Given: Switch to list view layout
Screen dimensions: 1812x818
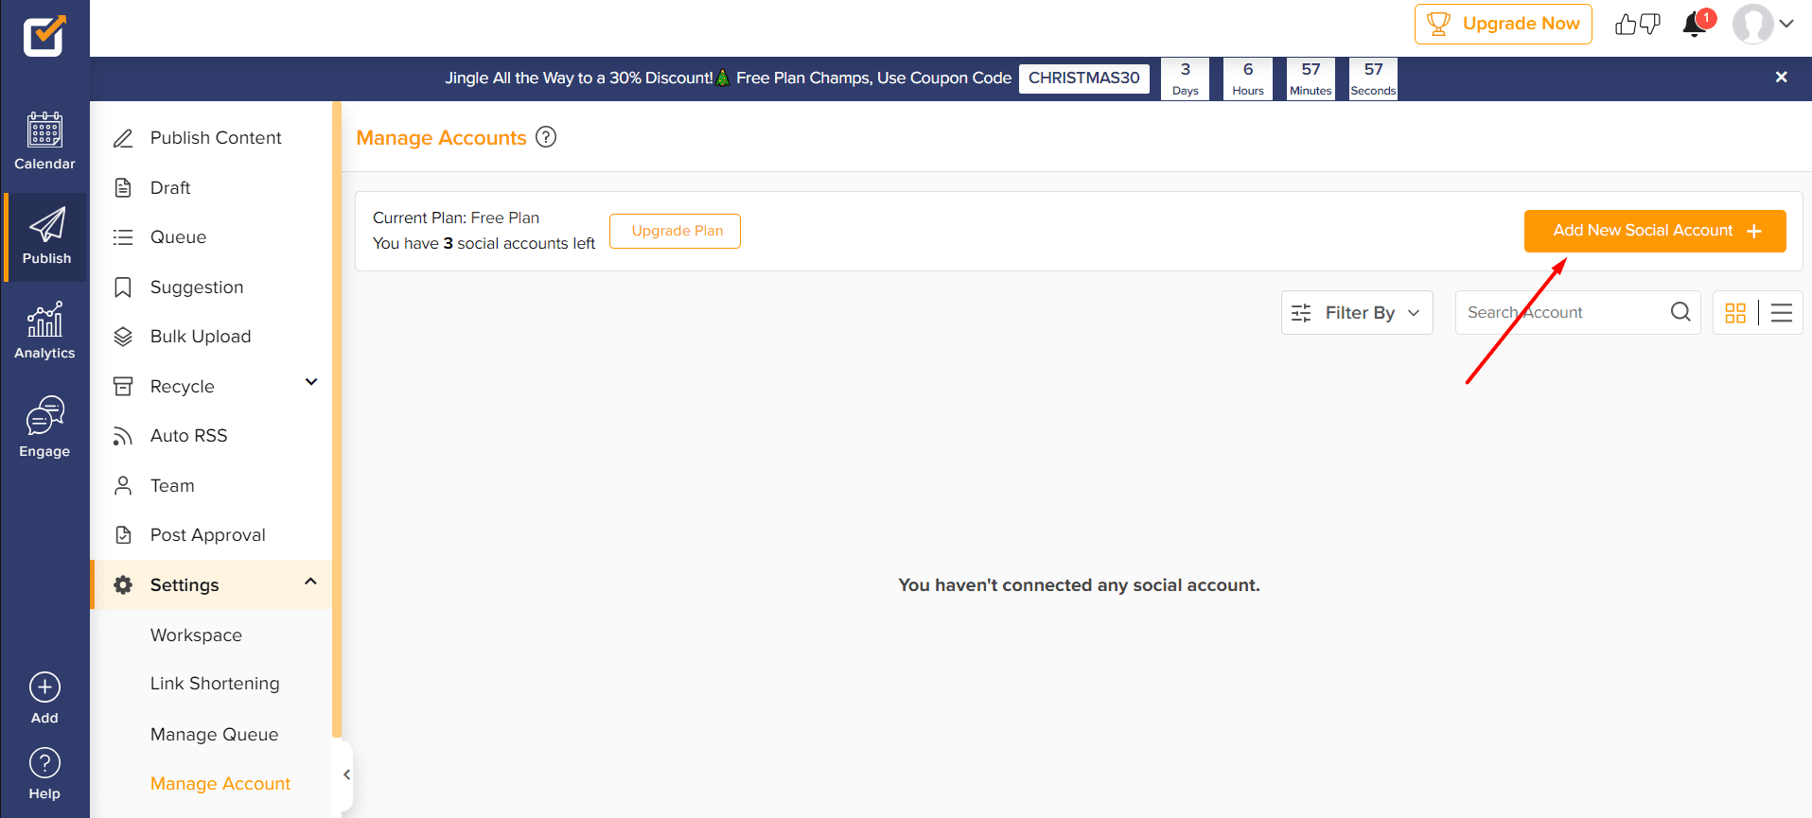Looking at the screenshot, I should point(1781,313).
